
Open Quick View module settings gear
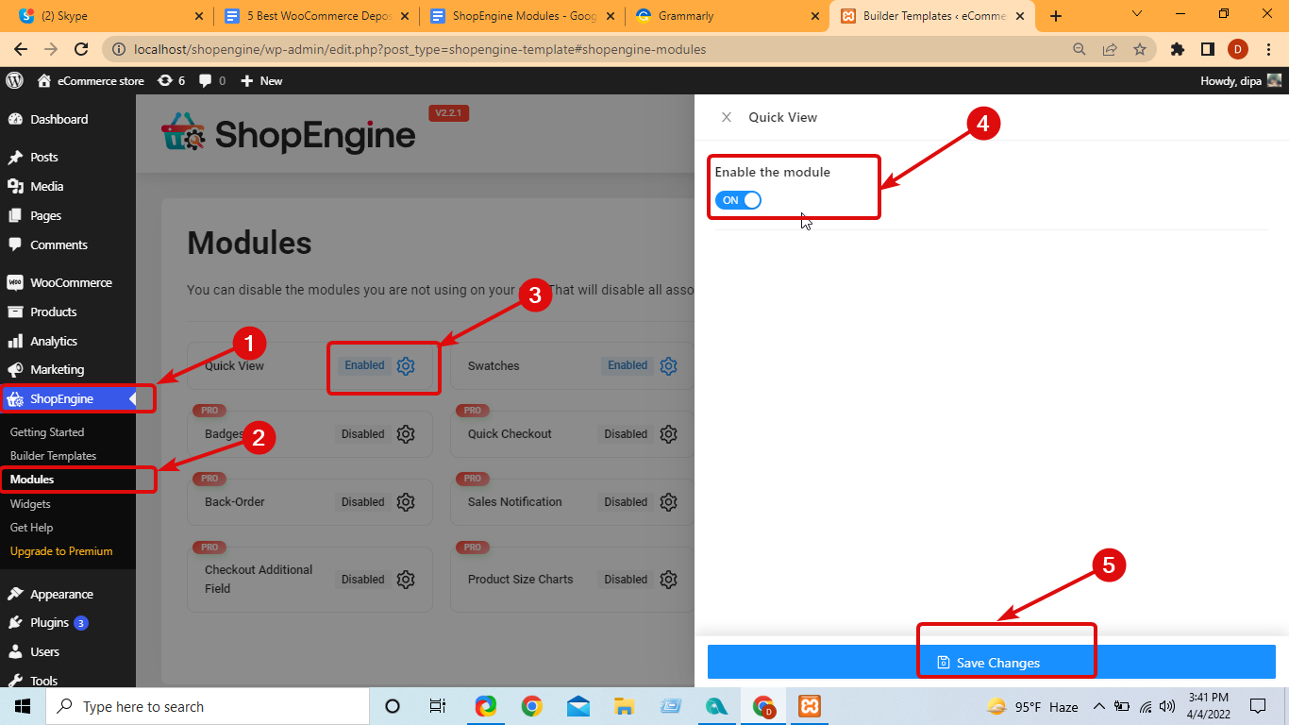tap(406, 365)
